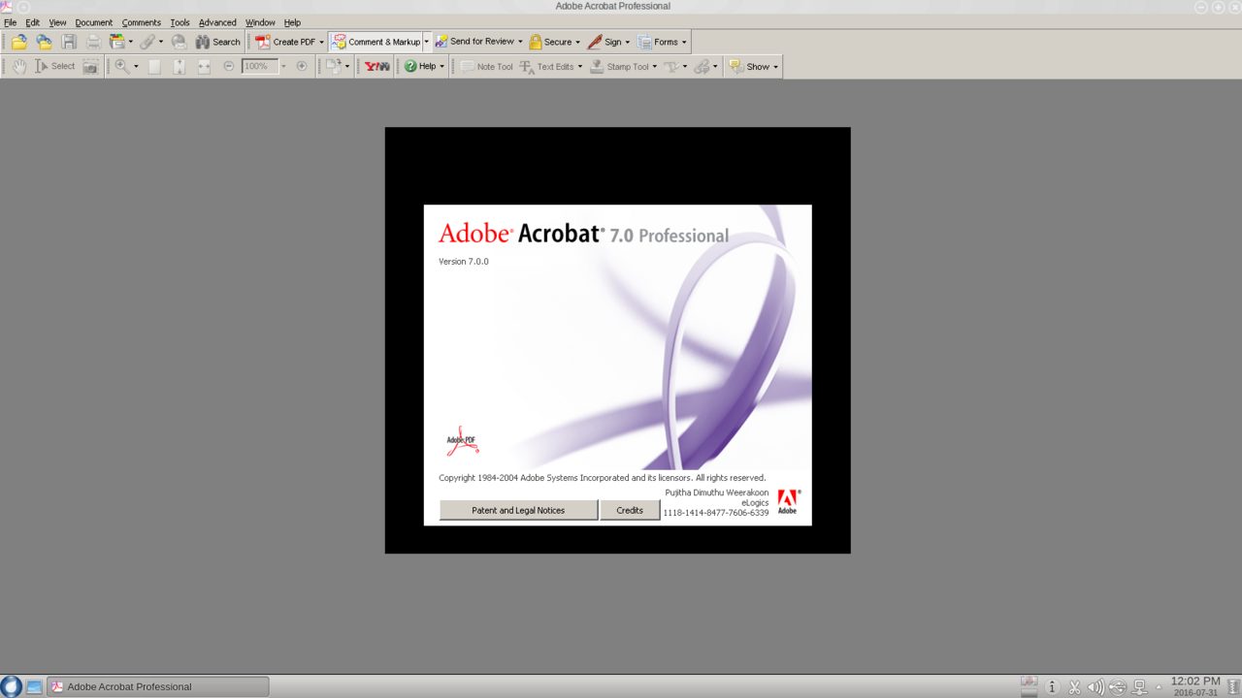1242x698 pixels.
Task: Click the Credits button
Action: (630, 510)
